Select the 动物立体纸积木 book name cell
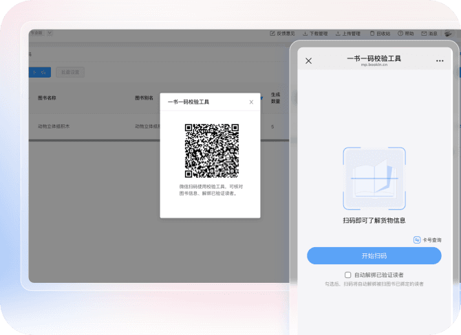461x335 pixels. tap(54, 126)
